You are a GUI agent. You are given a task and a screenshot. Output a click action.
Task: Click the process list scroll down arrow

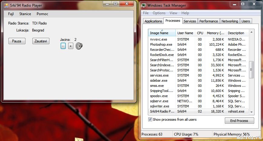pos(251,112)
